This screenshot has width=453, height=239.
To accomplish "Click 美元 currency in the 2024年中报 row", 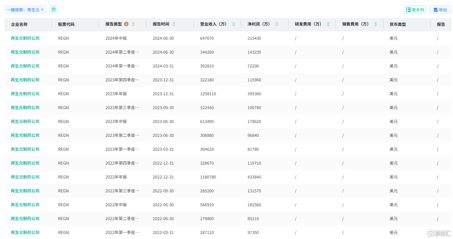I will pos(394,38).
